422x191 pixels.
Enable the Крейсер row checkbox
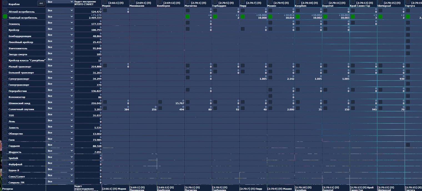[x=5, y=29]
